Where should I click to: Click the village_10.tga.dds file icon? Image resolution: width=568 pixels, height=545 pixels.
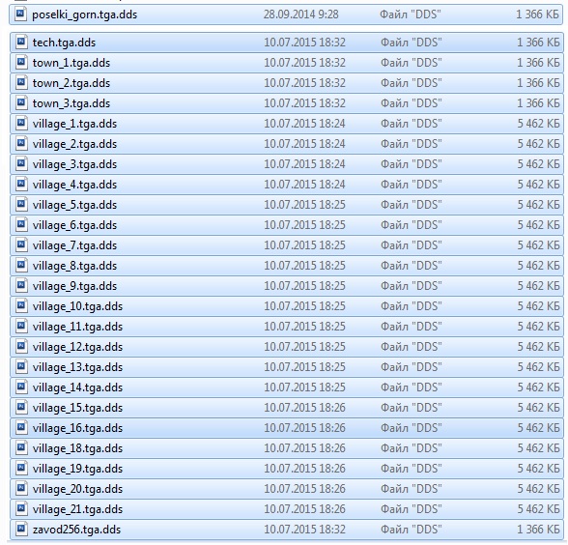(21, 306)
